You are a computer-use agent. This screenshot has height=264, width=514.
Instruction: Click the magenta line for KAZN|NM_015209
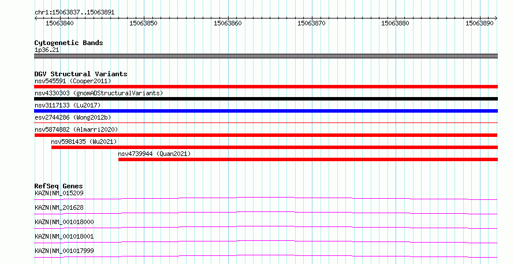(266, 198)
